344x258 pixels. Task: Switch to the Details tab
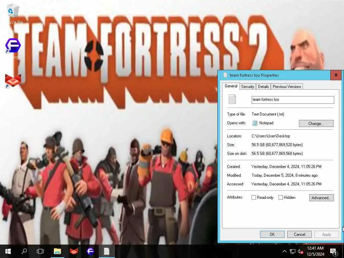(x=263, y=86)
